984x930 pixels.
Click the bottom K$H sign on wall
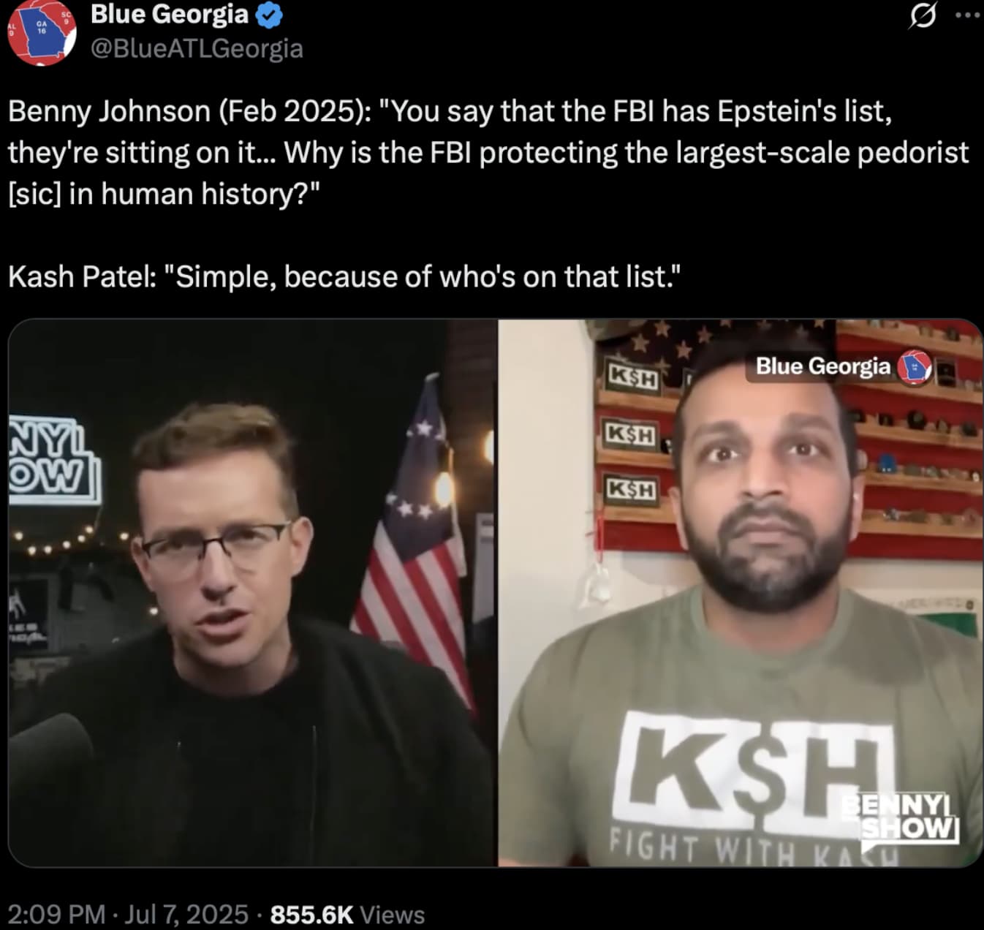click(632, 488)
